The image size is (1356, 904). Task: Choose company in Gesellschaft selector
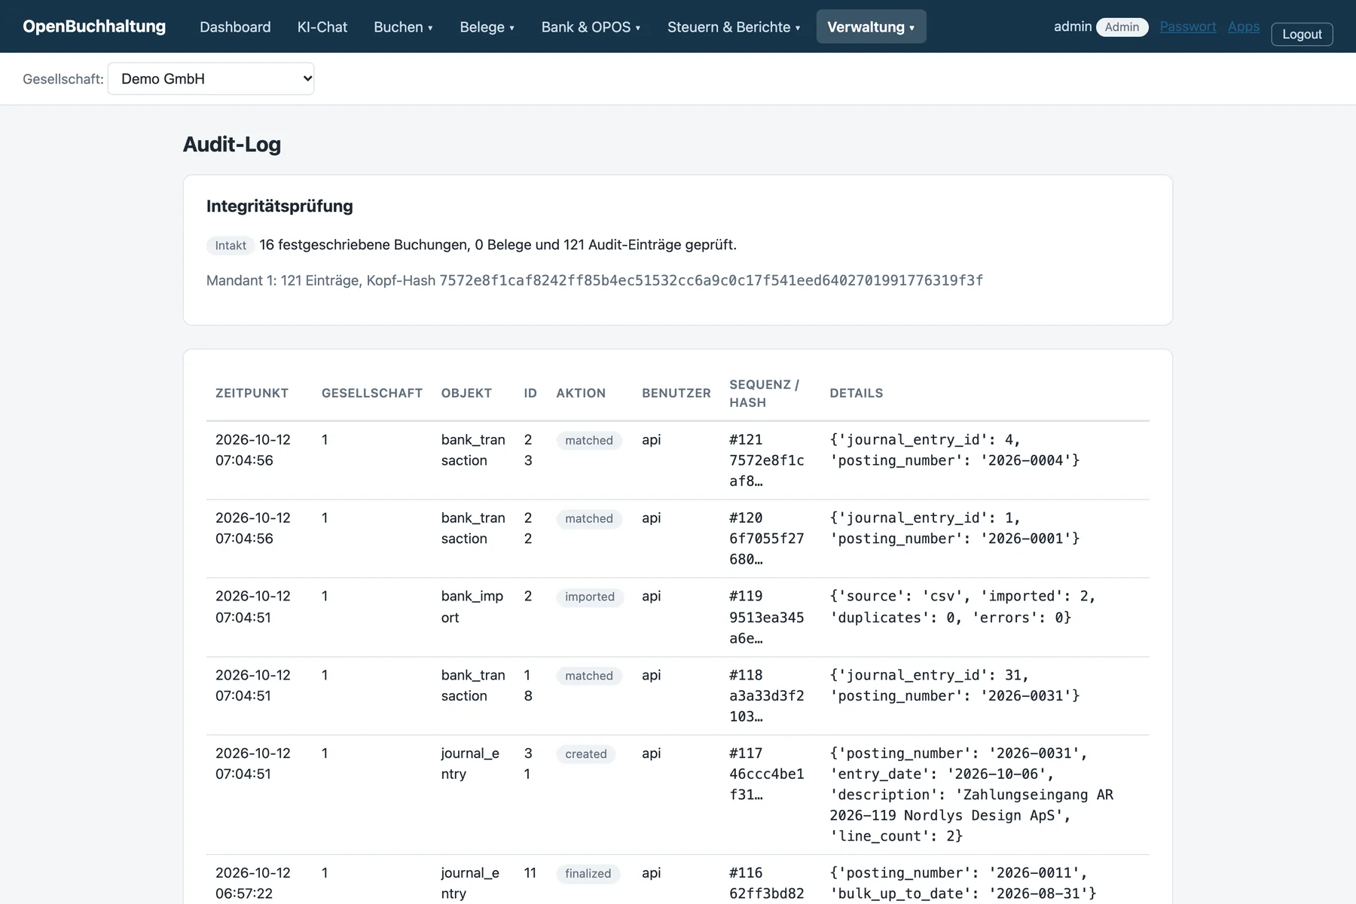tap(211, 79)
